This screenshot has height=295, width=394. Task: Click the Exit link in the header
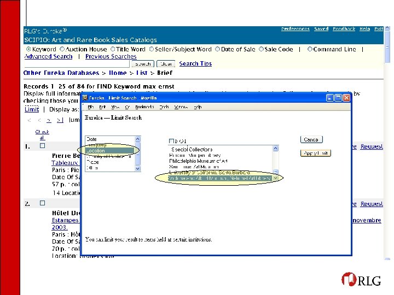pos(379,29)
